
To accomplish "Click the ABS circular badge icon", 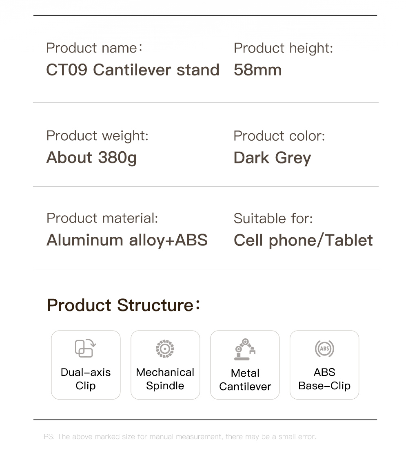I will click(324, 349).
